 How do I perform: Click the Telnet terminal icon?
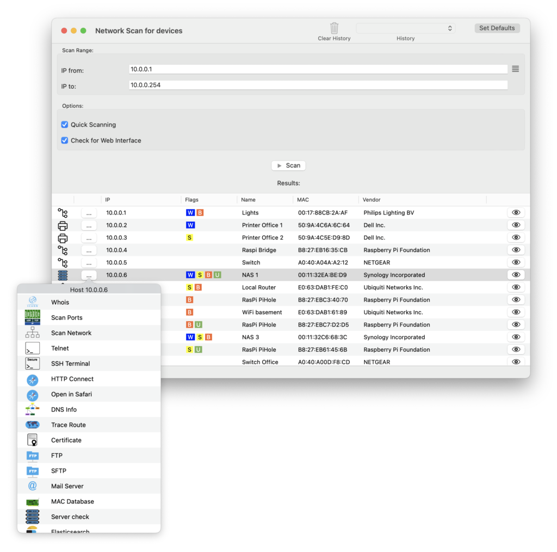click(32, 348)
